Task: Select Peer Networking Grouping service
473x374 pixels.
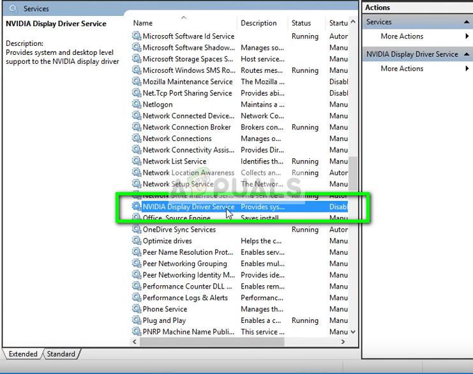Action: pos(240,264)
